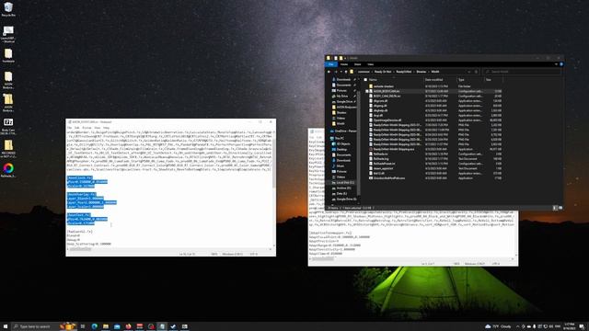Select Desktop in navigation pane
Screen dimensions: 589x331
(340, 149)
